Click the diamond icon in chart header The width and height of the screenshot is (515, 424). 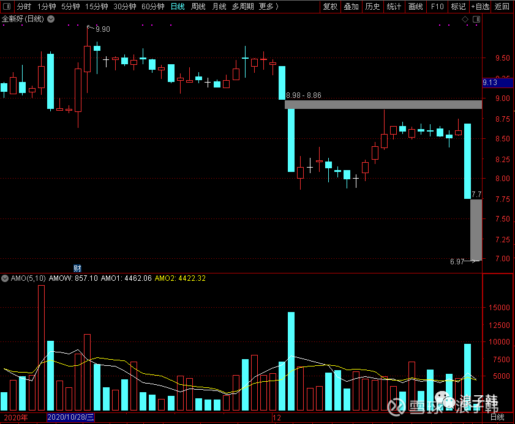[x=465, y=20]
